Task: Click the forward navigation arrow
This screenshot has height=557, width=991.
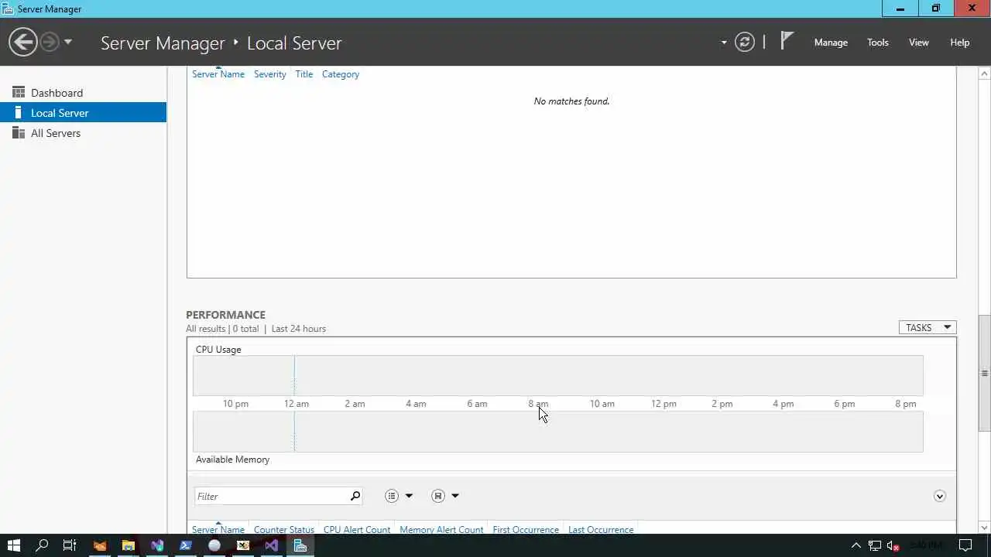Action: click(x=50, y=42)
